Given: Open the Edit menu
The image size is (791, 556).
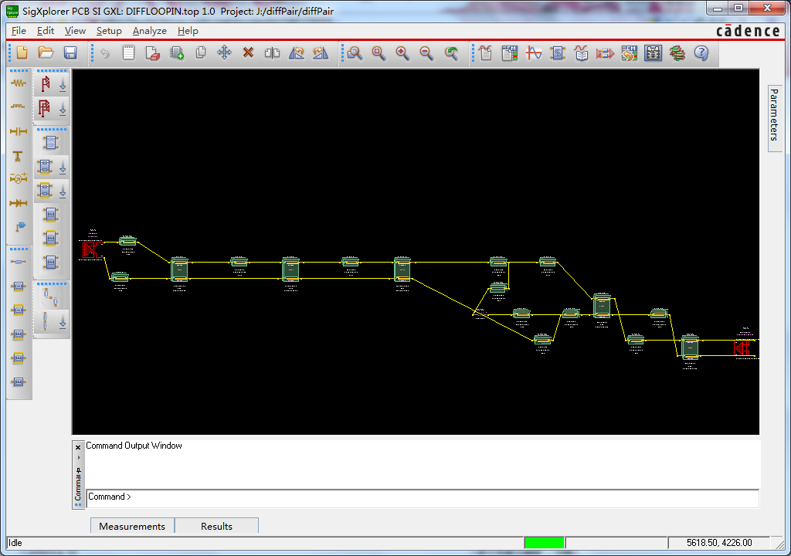Looking at the screenshot, I should [46, 31].
